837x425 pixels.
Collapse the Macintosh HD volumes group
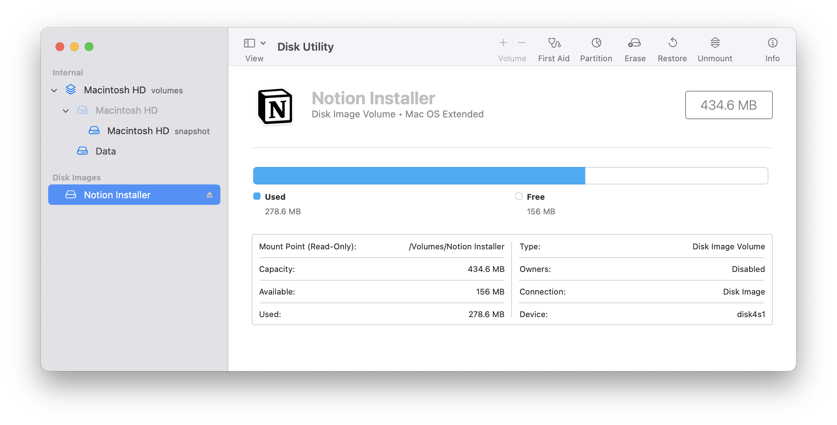tap(54, 90)
